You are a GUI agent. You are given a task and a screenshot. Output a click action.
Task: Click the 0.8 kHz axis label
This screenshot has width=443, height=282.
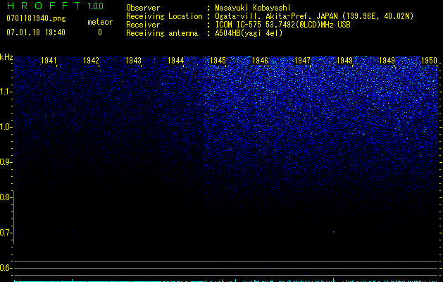6,197
